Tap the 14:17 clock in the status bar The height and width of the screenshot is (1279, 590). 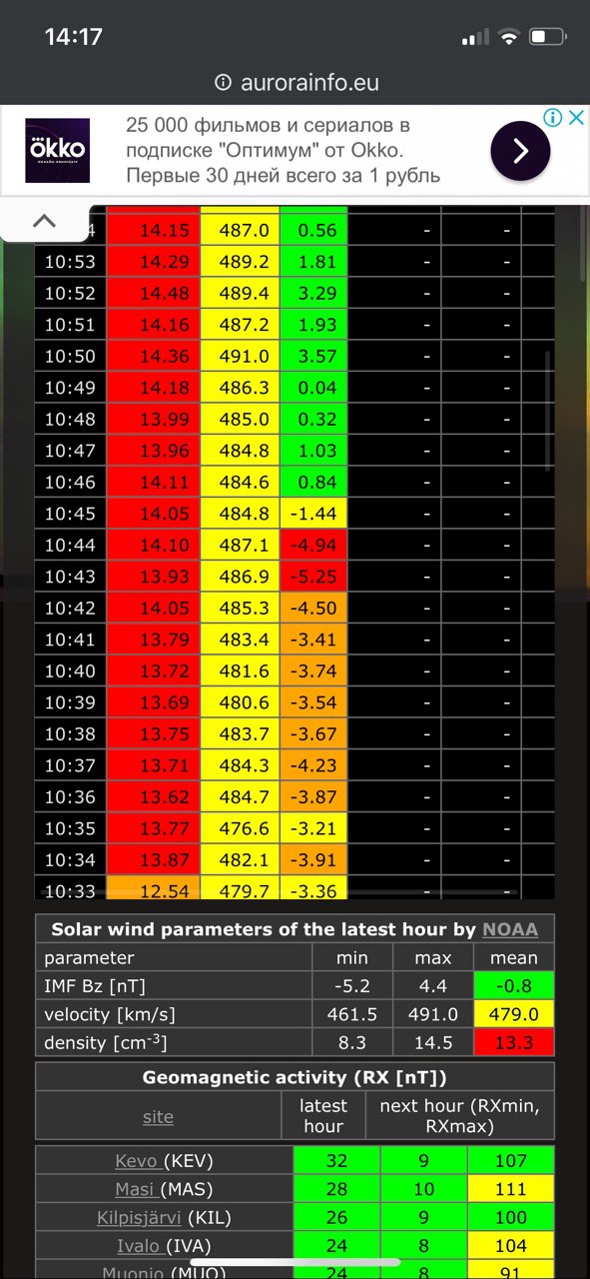74,37
